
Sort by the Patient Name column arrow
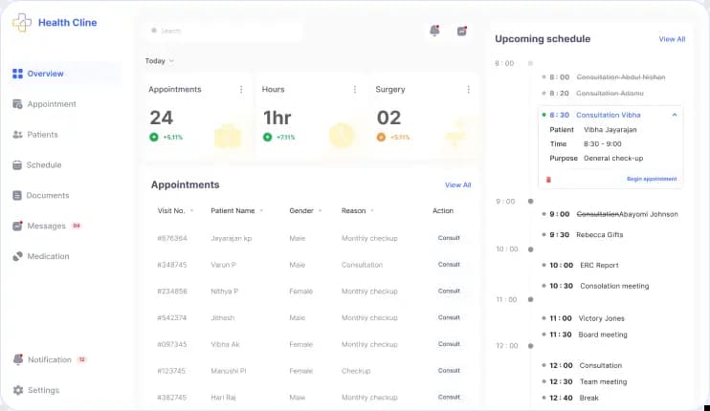(262, 211)
